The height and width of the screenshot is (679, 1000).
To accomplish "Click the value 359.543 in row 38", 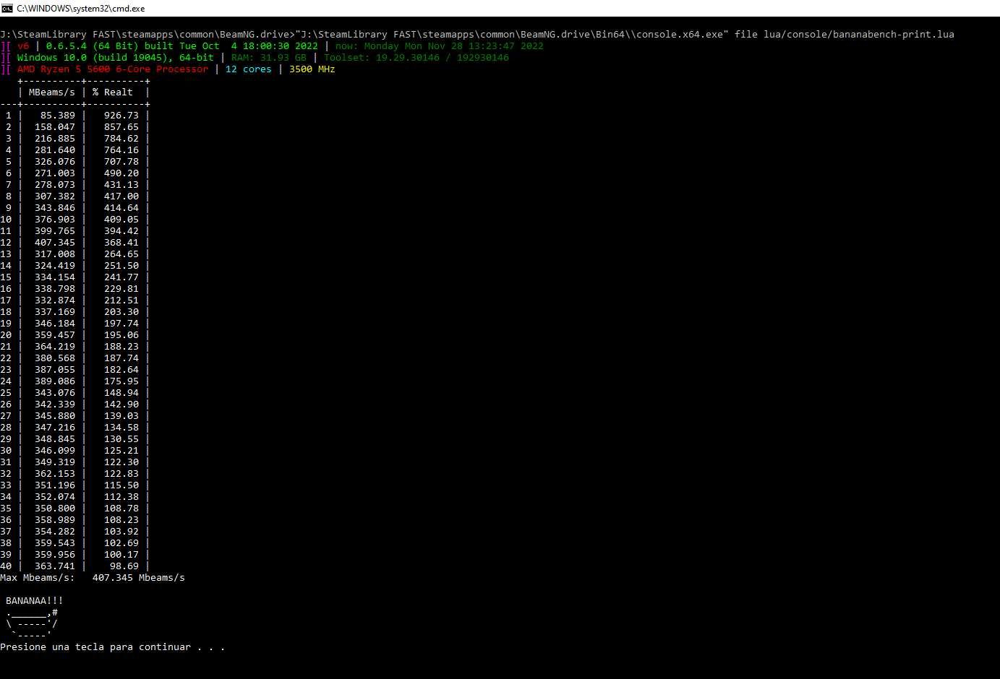I will [x=55, y=543].
